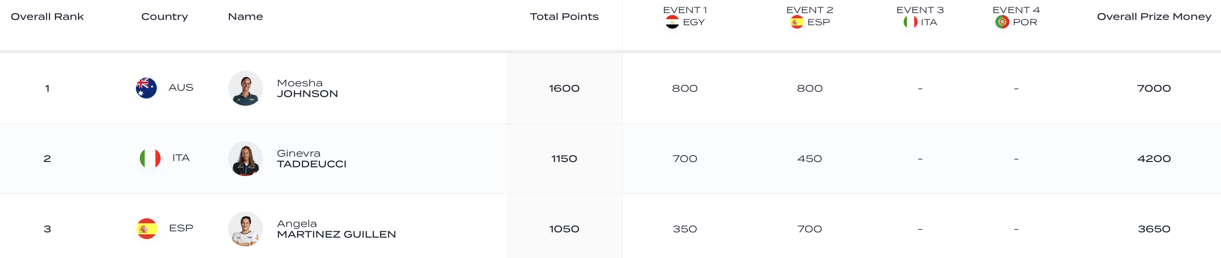Sort by Total Points column header
1221x258 pixels.
tap(564, 17)
